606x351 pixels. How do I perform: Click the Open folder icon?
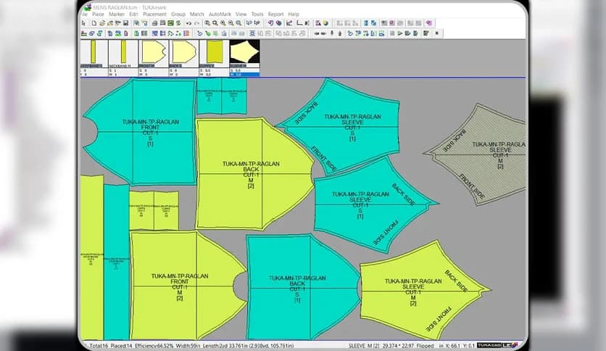tap(103, 23)
